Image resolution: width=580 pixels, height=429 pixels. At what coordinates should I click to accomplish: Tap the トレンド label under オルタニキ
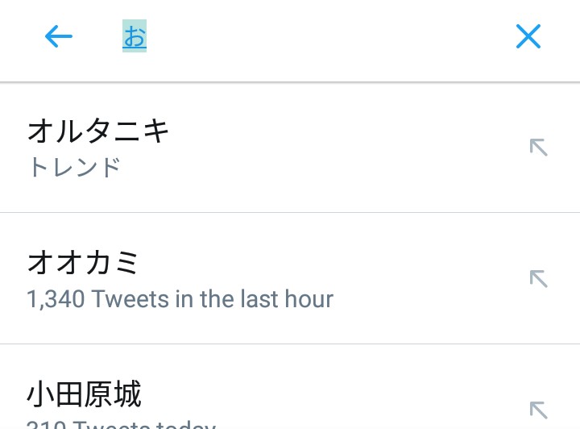(73, 167)
